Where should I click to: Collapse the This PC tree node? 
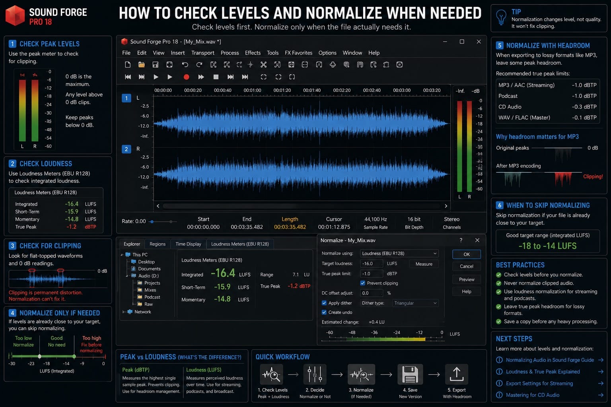(123, 255)
